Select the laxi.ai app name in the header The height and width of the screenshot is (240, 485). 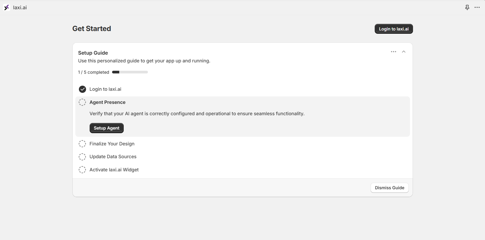(19, 7)
